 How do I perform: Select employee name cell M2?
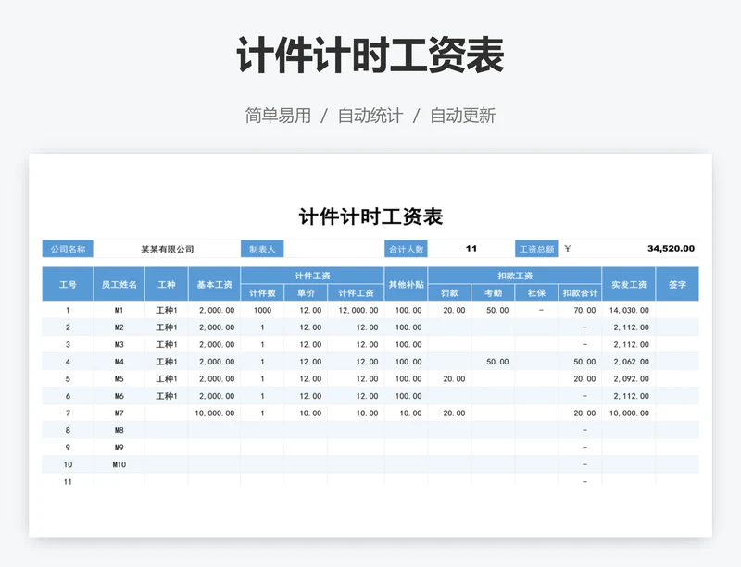[119, 327]
